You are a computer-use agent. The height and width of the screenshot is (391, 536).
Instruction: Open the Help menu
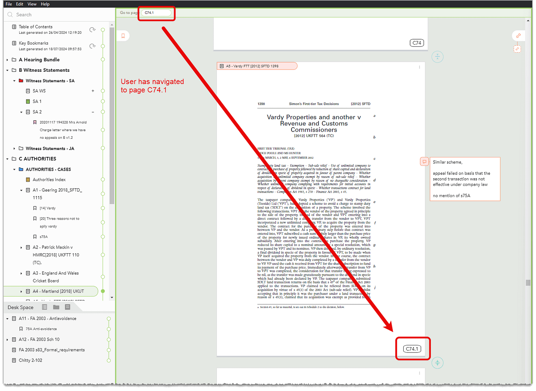pyautogui.click(x=45, y=4)
